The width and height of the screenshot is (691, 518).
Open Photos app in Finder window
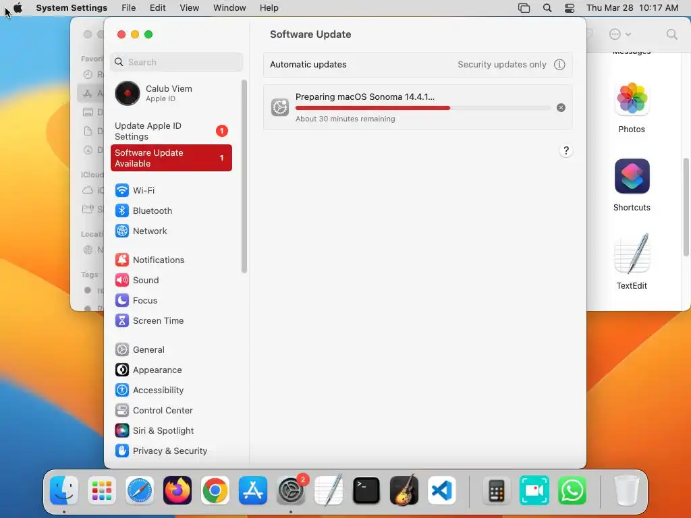pyautogui.click(x=632, y=107)
